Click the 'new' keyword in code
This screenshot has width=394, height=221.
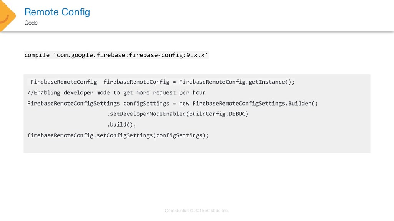point(184,104)
